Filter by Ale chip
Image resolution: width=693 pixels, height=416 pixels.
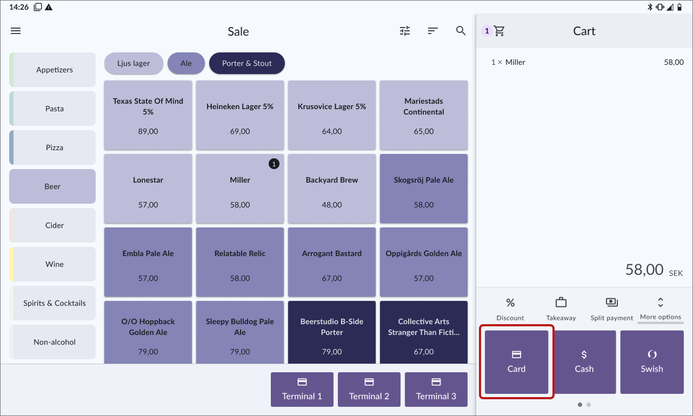186,63
